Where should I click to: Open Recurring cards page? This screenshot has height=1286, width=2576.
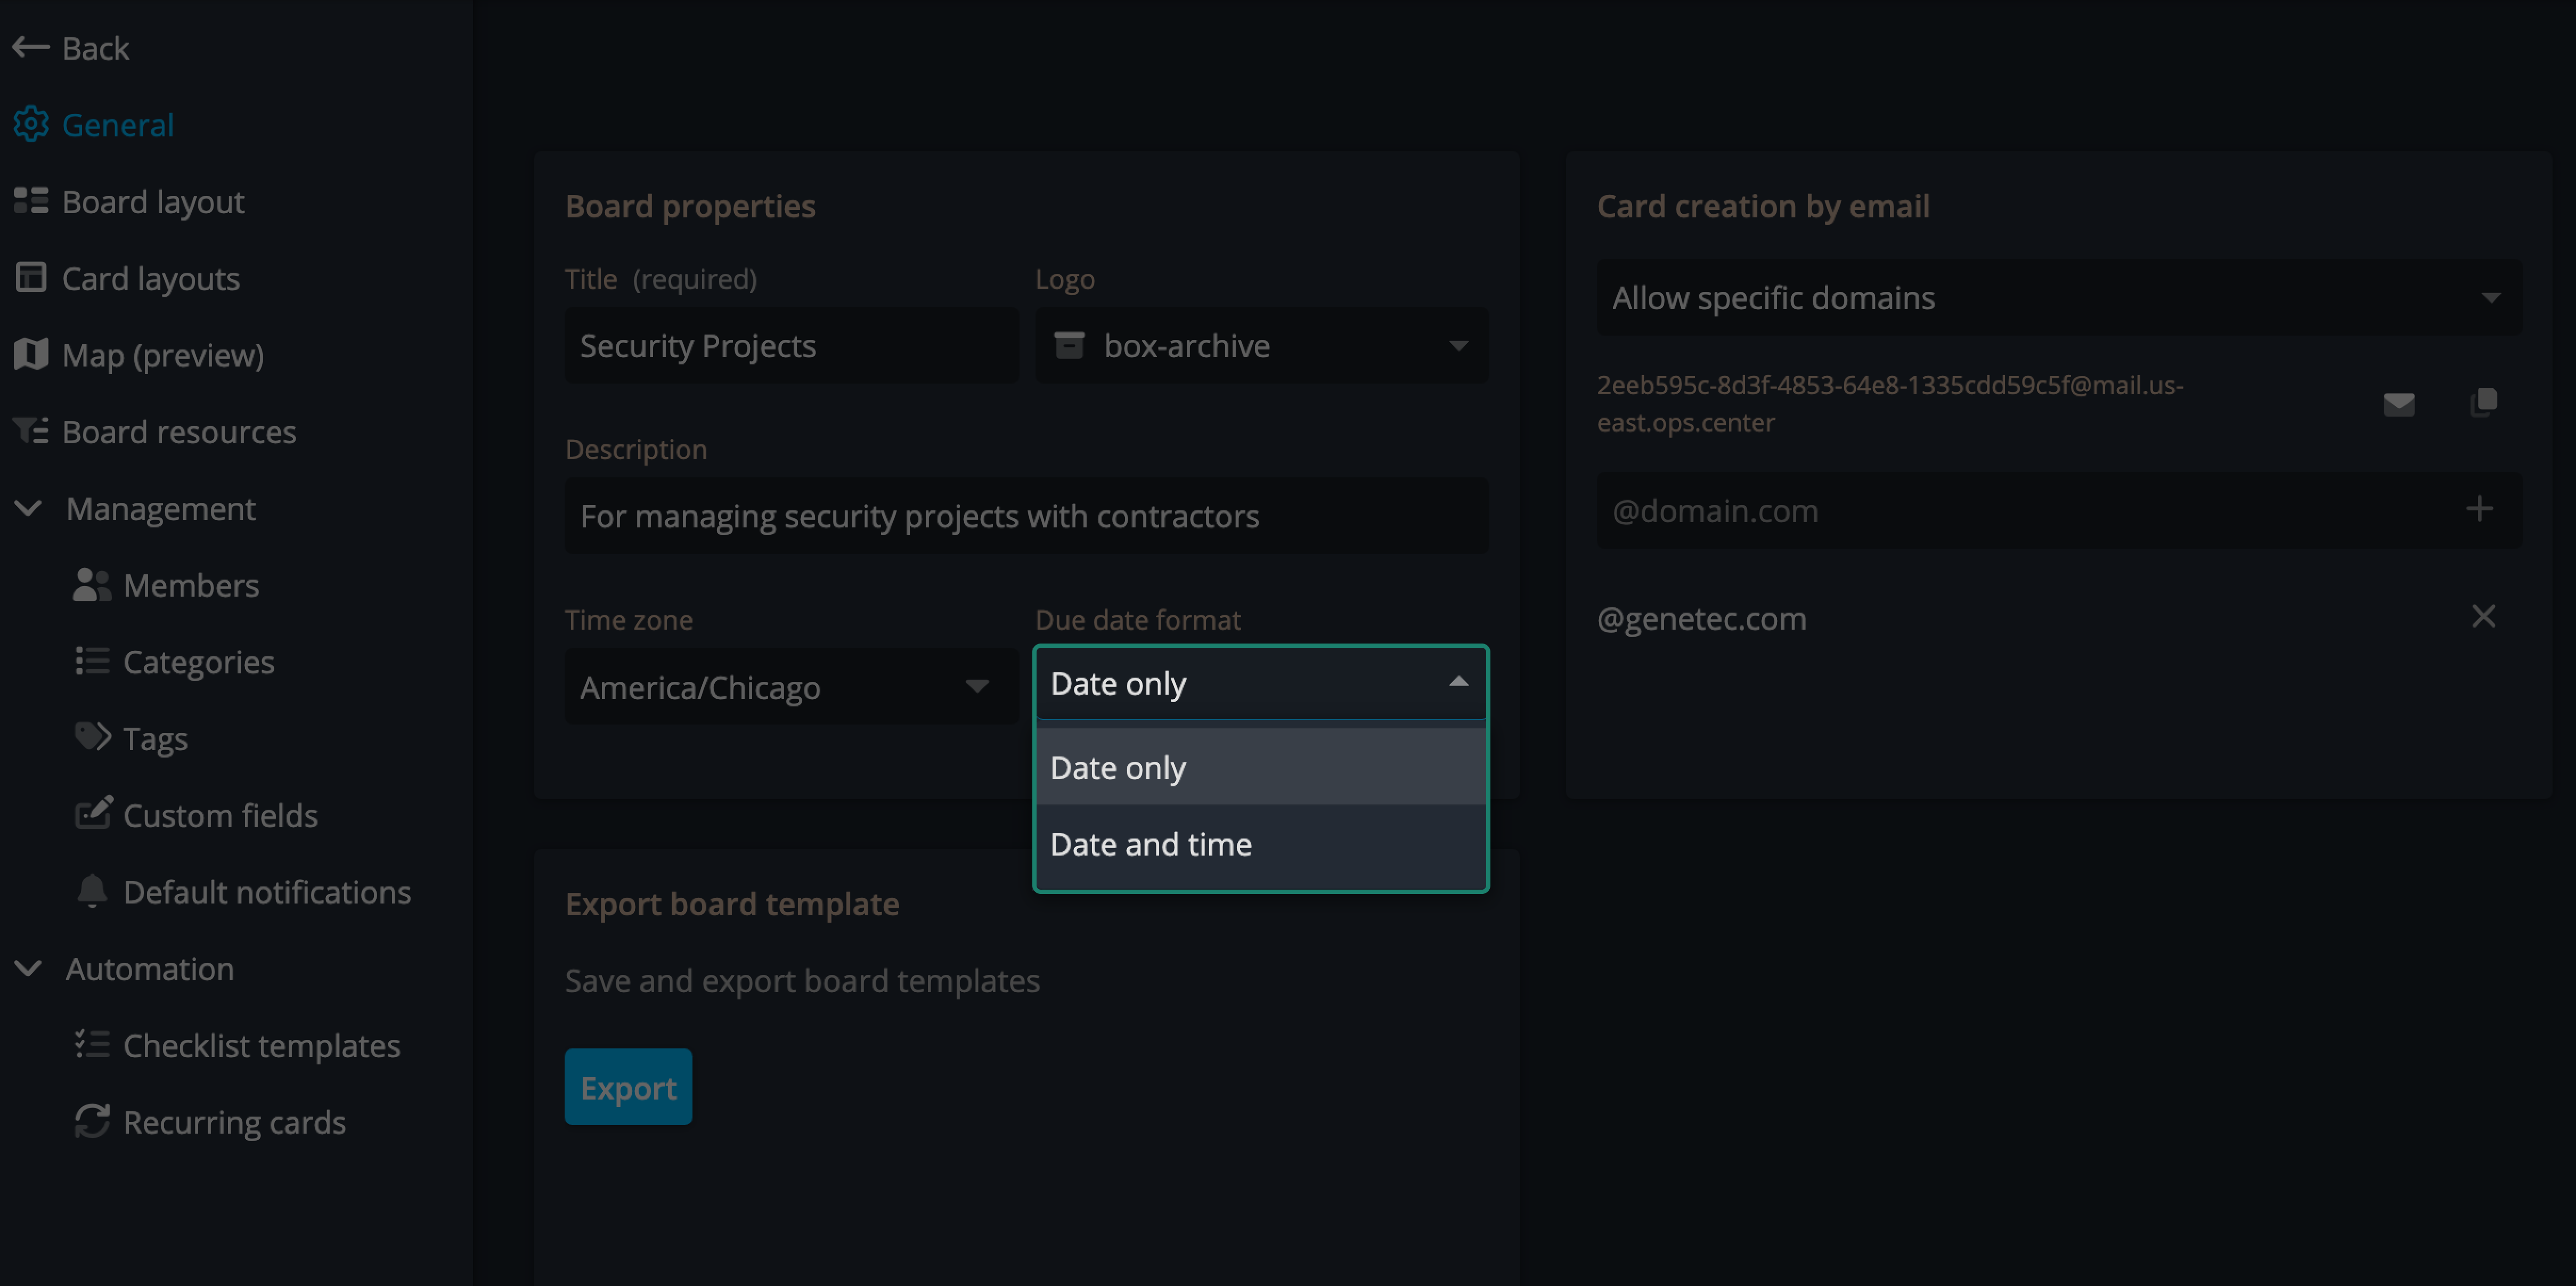pos(234,1121)
